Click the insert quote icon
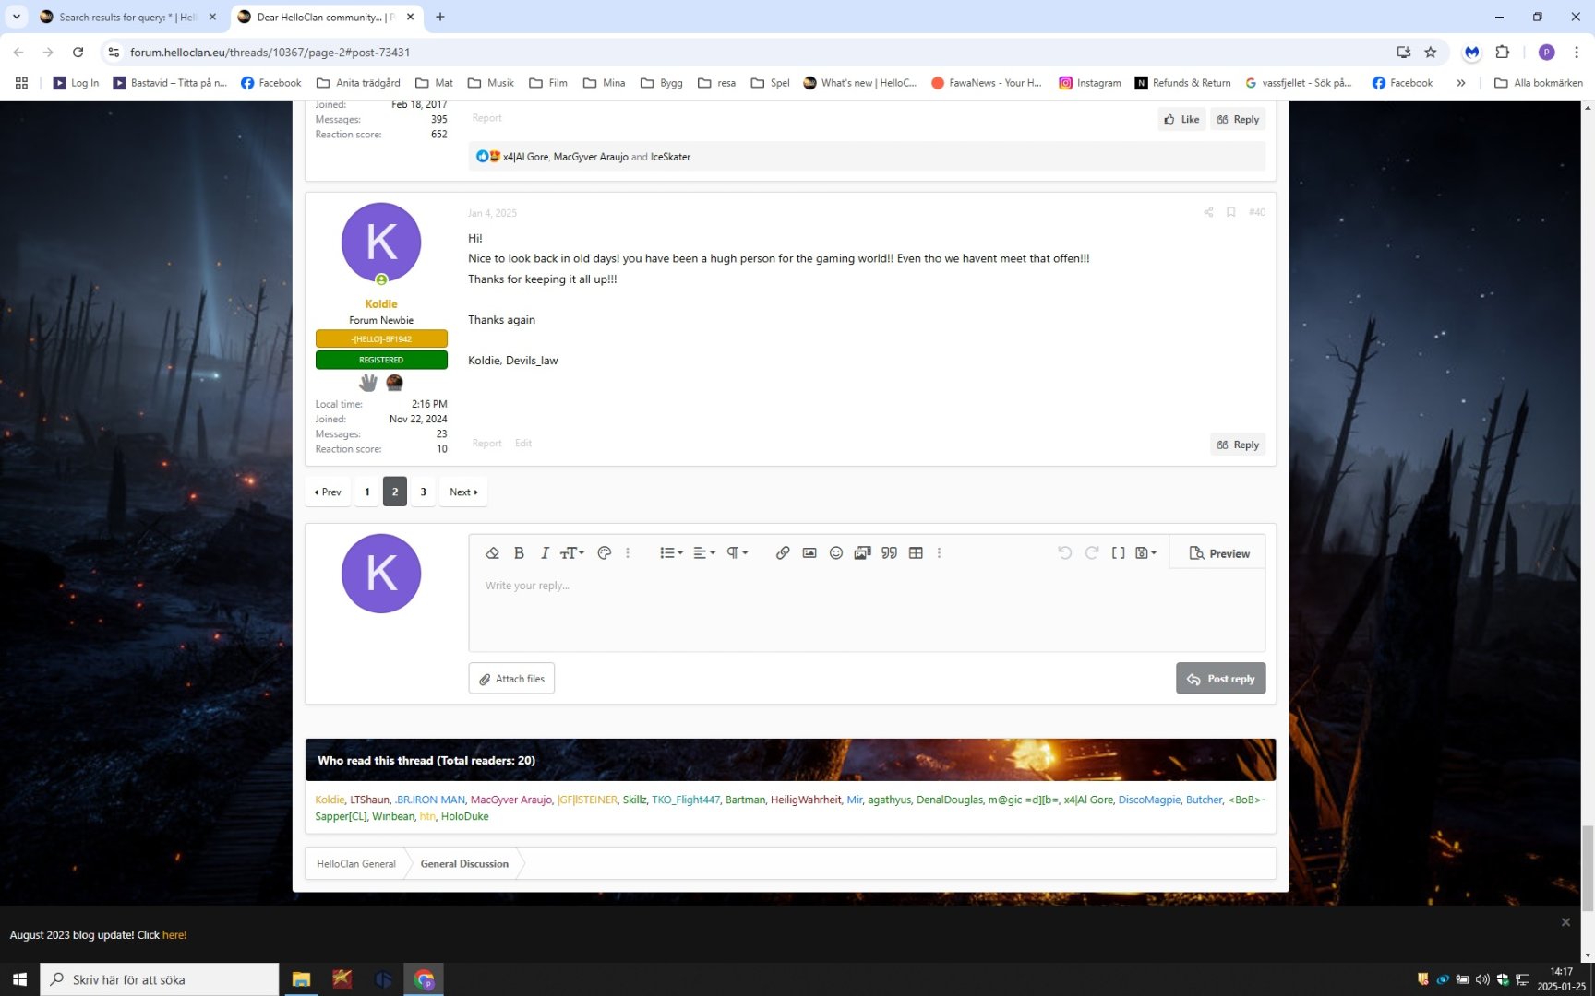The height and width of the screenshot is (996, 1595). tap(889, 553)
